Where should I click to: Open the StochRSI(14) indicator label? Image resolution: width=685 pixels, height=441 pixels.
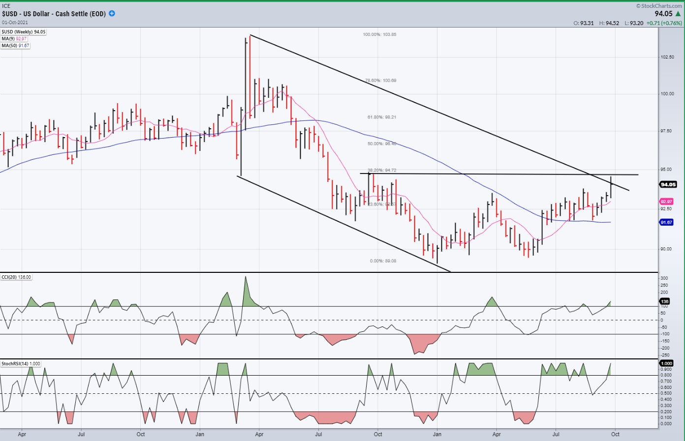(21, 364)
